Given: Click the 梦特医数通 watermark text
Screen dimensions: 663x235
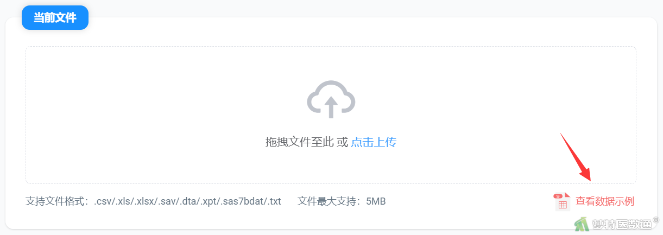Looking at the screenshot, I should tap(622, 225).
